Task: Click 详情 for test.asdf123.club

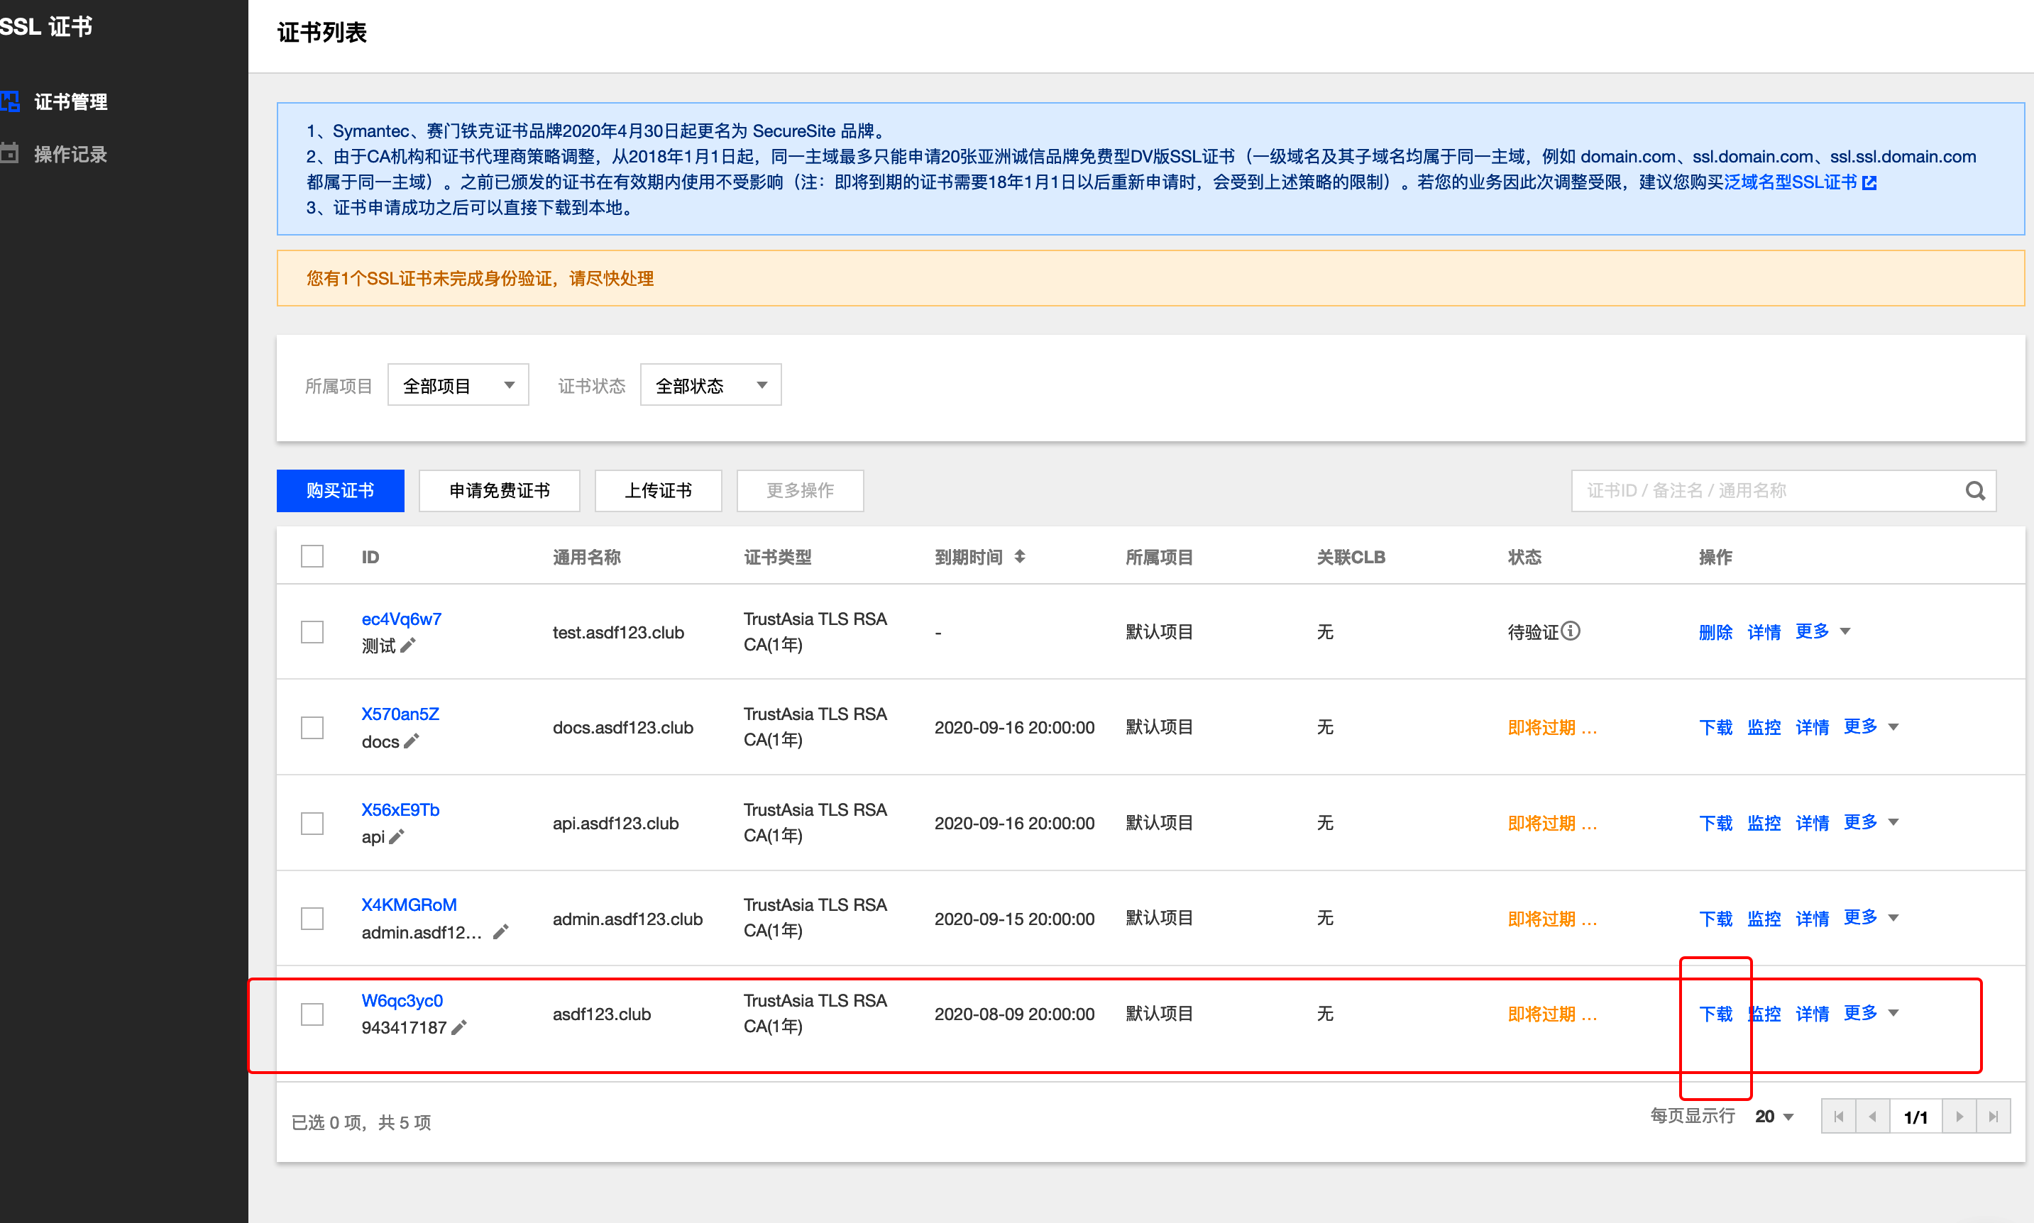Action: 1764,632
